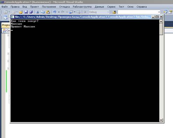The width and height of the screenshot is (173, 138).
Task: Open the Данные menu
Action: coord(99,7)
